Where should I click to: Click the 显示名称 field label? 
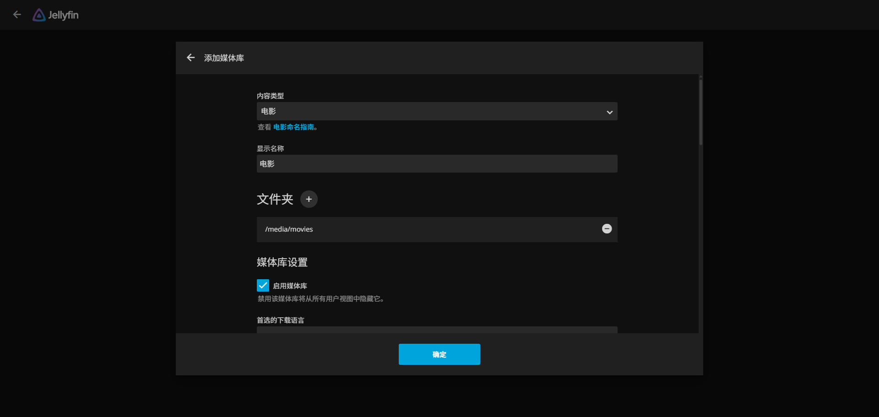[270, 149]
